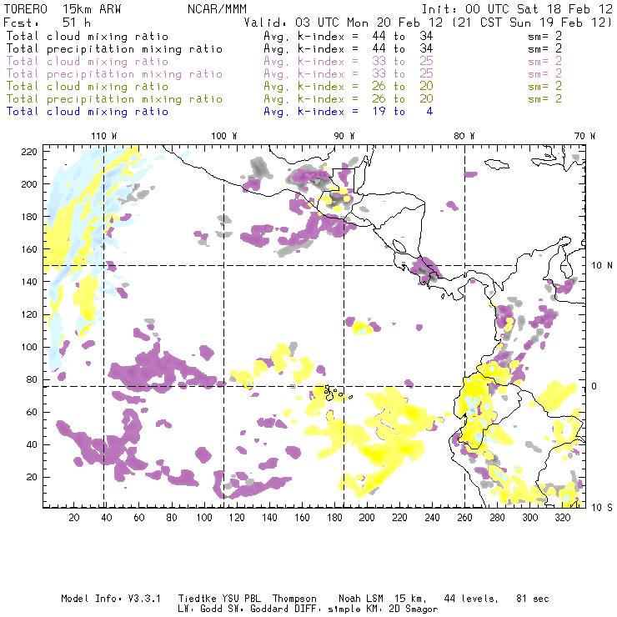Click blue 'Total cloud mixing ratio' legend line
The width and height of the screenshot is (617, 617).
(x=88, y=112)
